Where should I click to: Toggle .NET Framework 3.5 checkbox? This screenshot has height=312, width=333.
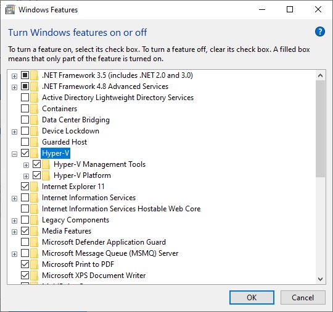[x=25, y=75]
